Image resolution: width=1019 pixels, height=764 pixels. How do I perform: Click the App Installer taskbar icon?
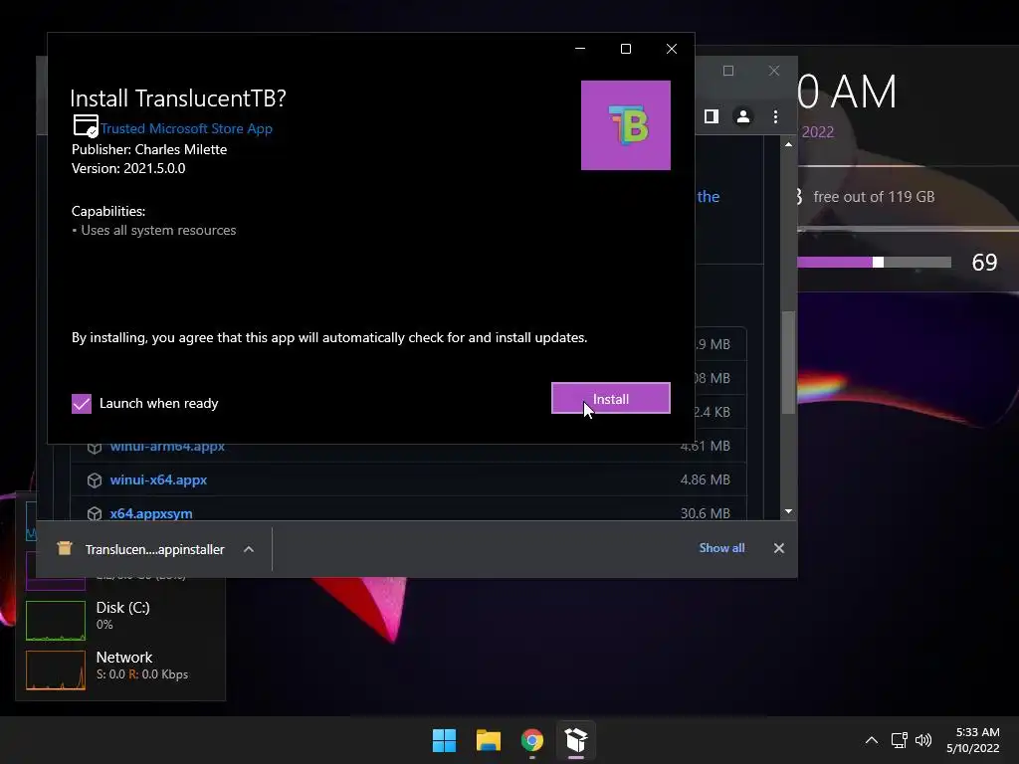pyautogui.click(x=576, y=740)
